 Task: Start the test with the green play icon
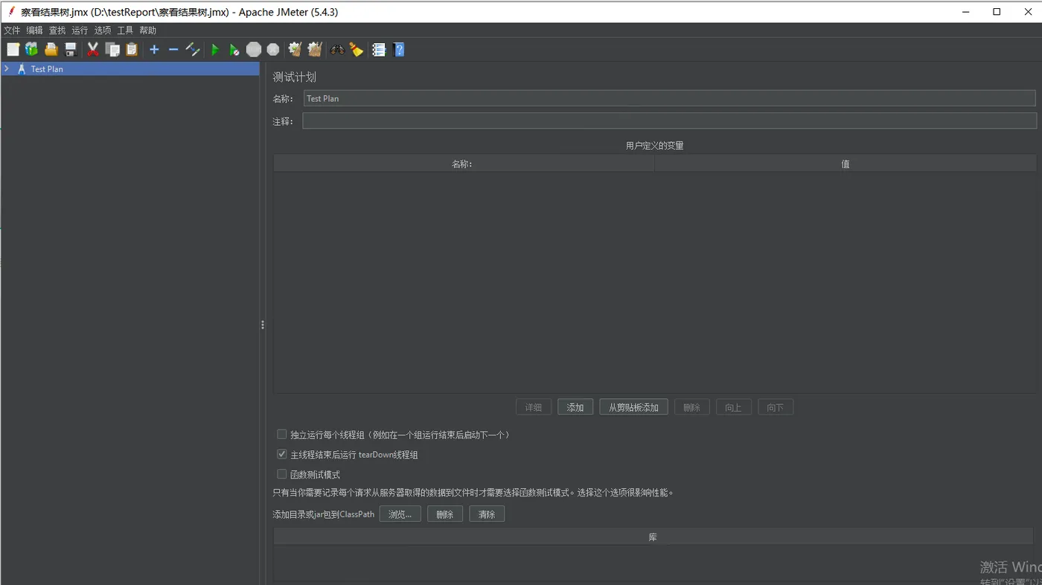[215, 50]
